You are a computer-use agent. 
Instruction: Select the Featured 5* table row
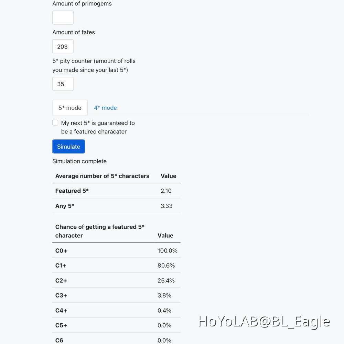coord(116,191)
